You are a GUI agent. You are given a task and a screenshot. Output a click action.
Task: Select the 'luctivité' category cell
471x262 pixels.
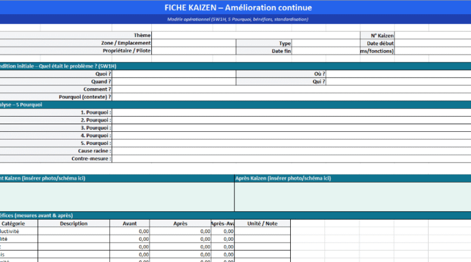[x=19, y=231]
